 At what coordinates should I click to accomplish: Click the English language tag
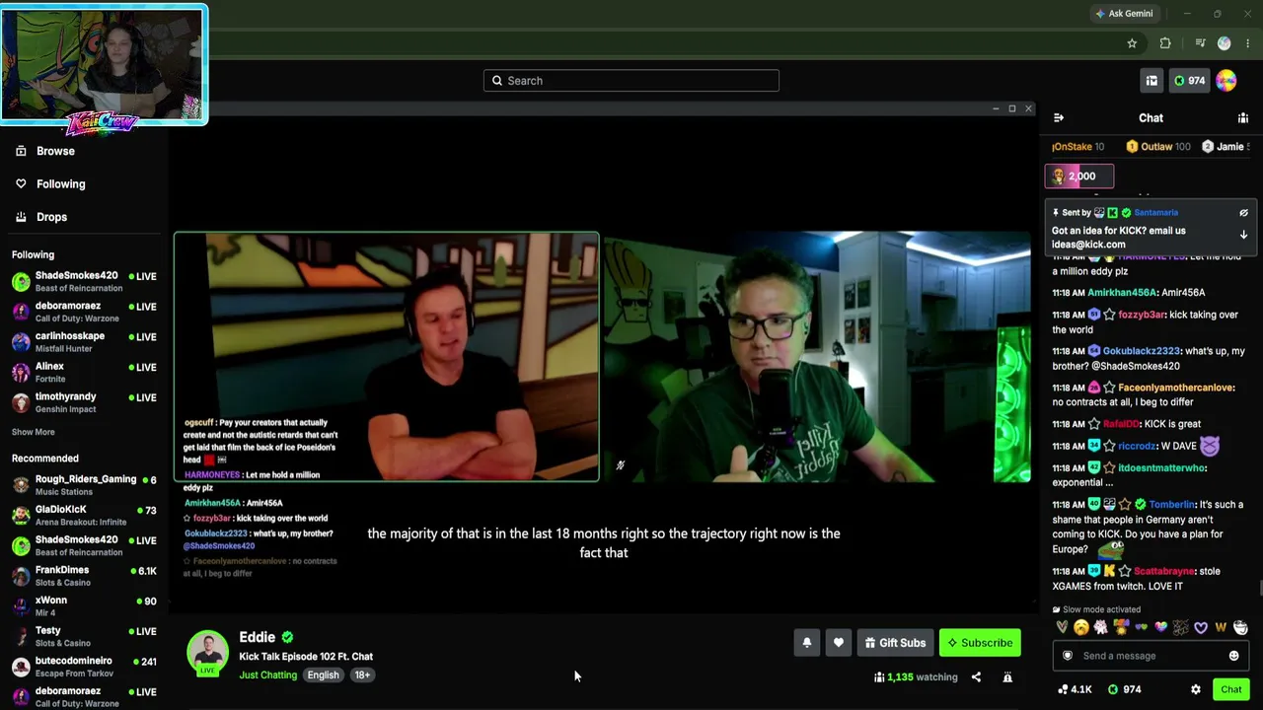click(323, 675)
